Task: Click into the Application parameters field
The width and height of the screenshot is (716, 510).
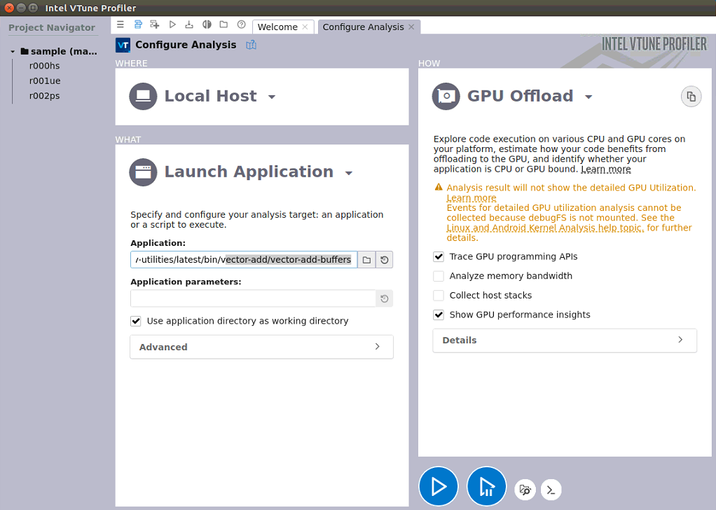Action: click(253, 298)
